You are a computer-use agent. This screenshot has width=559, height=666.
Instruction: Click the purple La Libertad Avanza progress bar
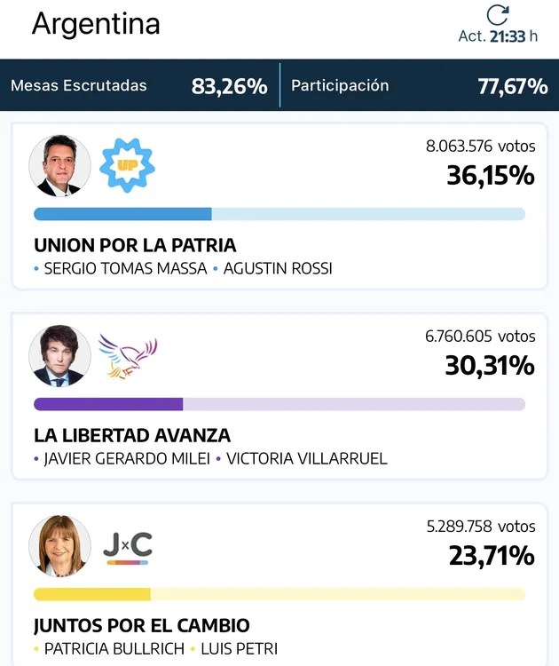(108, 404)
